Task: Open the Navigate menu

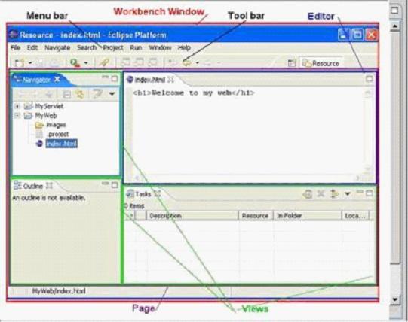Action: point(57,48)
